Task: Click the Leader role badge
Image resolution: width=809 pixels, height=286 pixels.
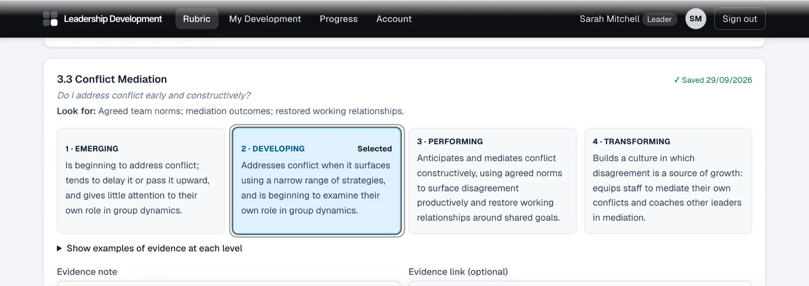Action: pyautogui.click(x=659, y=19)
